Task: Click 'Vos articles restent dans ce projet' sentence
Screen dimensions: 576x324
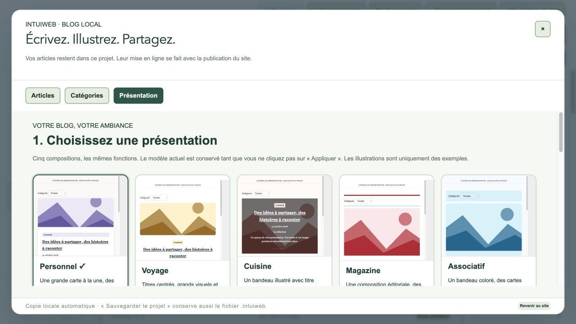Action: click(x=139, y=58)
